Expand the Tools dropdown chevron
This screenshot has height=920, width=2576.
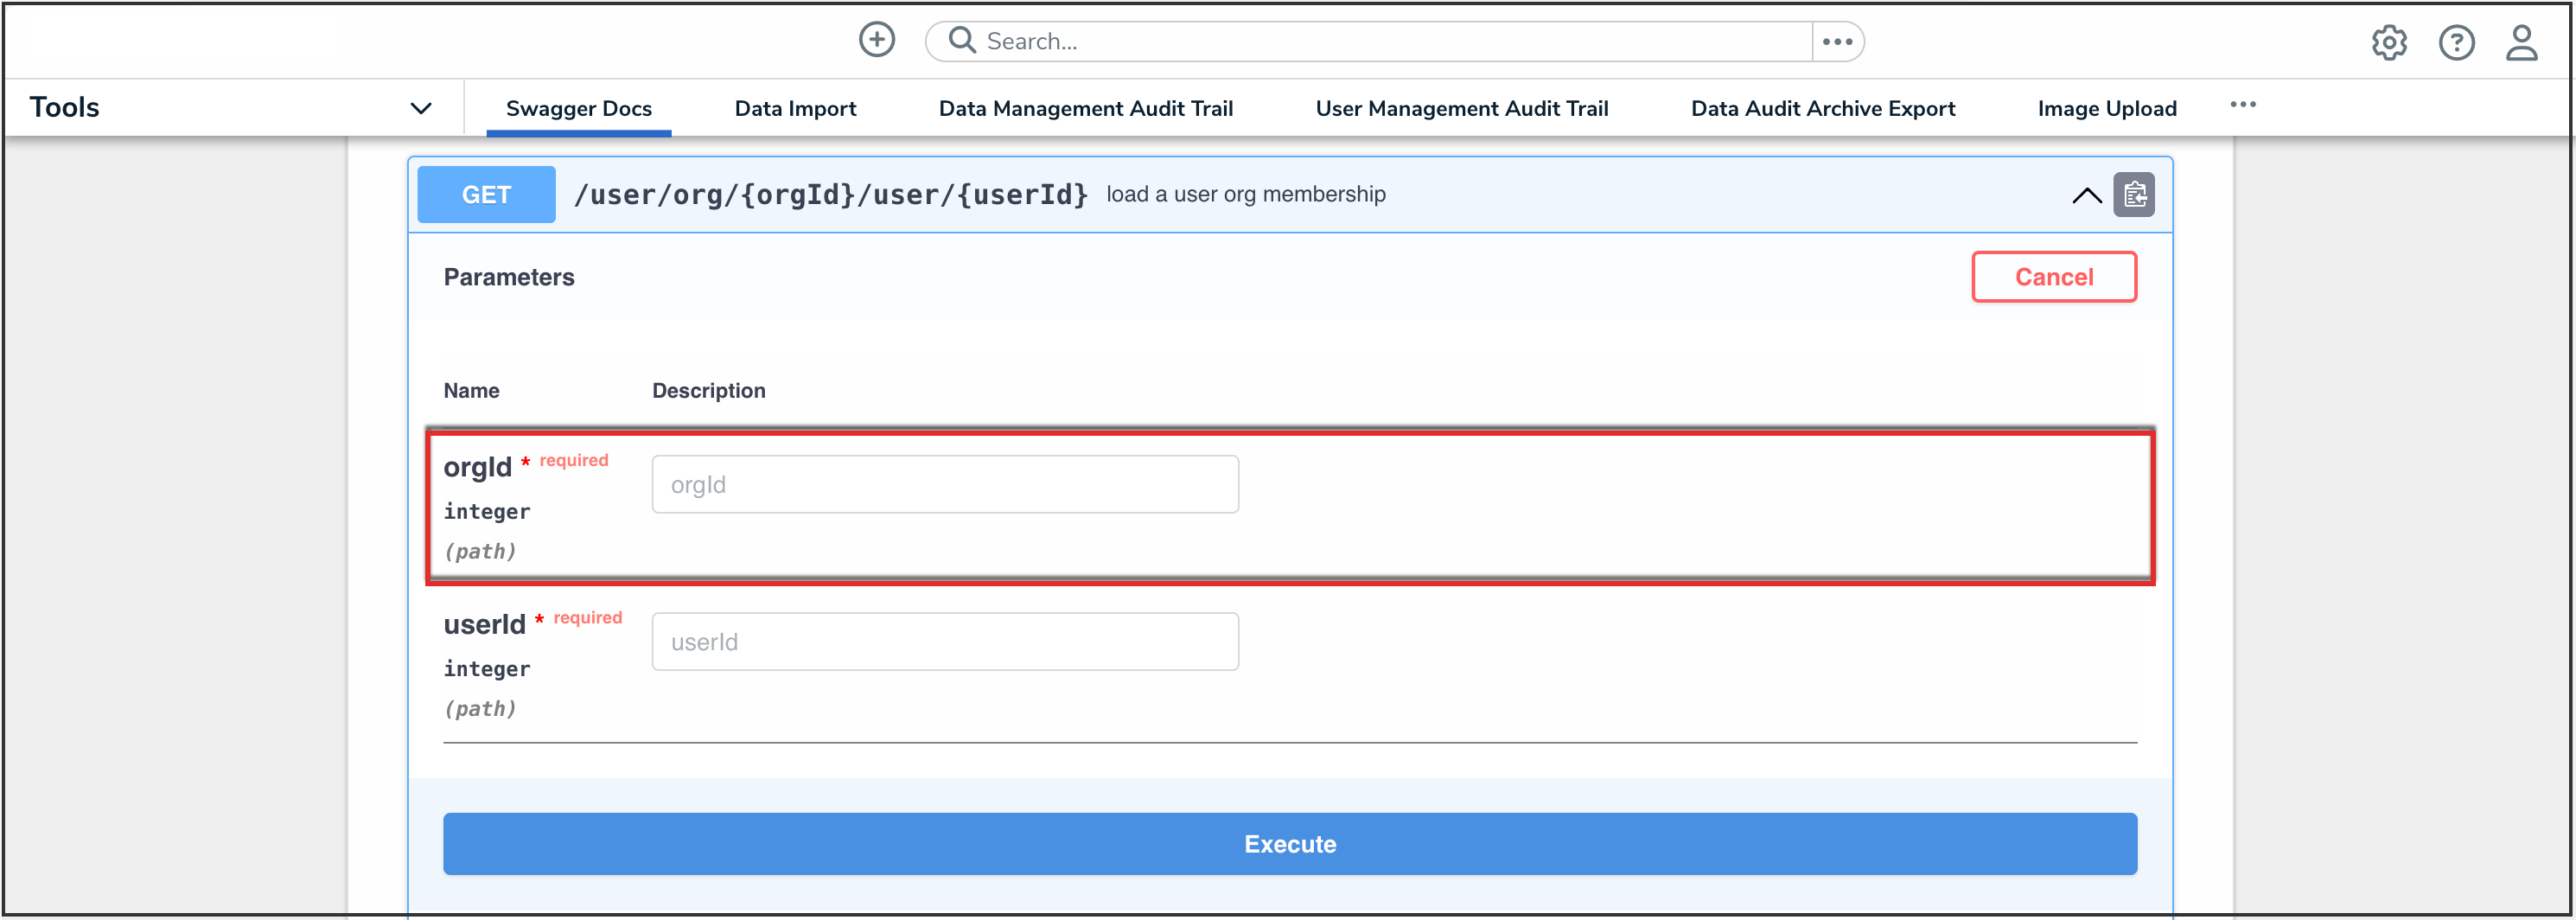421,108
